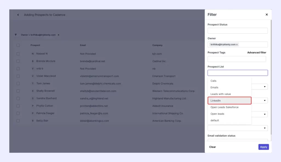Screen dimensions: 281x162
Task: Click email sandra_e@highland.net
Action: [94, 98]
